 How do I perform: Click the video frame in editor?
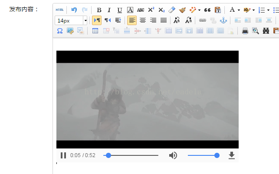[x=148, y=100]
